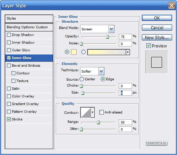Image resolution: width=177 pixels, height=155 pixels.
Task: Click the Jitter percentage input field
Action: [x=125, y=129]
